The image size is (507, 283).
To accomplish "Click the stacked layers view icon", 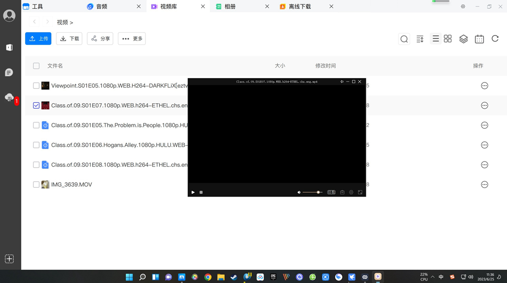I will click(x=463, y=39).
